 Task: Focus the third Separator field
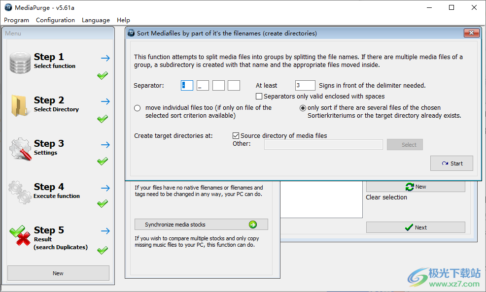(x=218, y=86)
